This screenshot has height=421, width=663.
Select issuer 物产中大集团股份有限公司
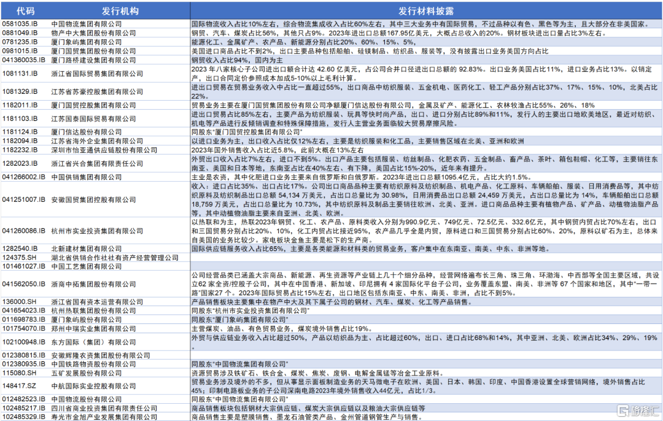[x=93, y=33]
